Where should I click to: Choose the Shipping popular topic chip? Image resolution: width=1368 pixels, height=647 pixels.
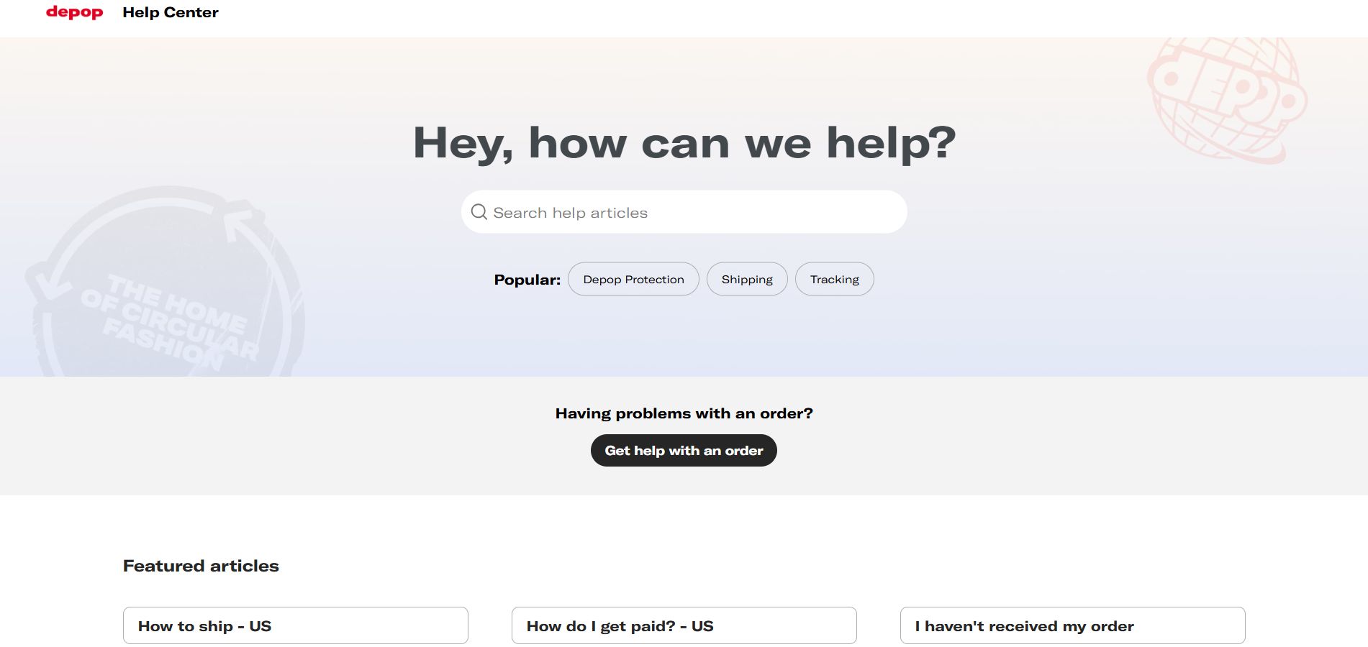(747, 279)
